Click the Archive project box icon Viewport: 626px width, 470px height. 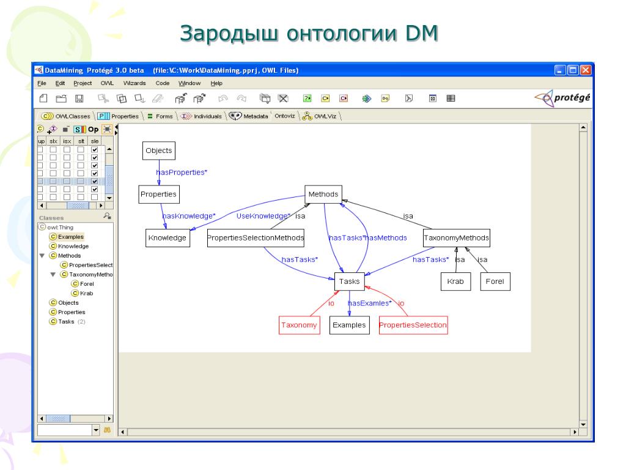181,99
